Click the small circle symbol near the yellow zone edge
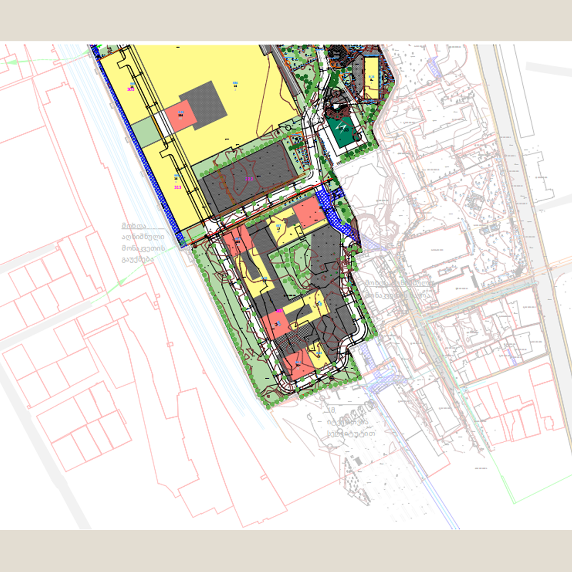The height and width of the screenshot is (572, 572). tap(288, 128)
